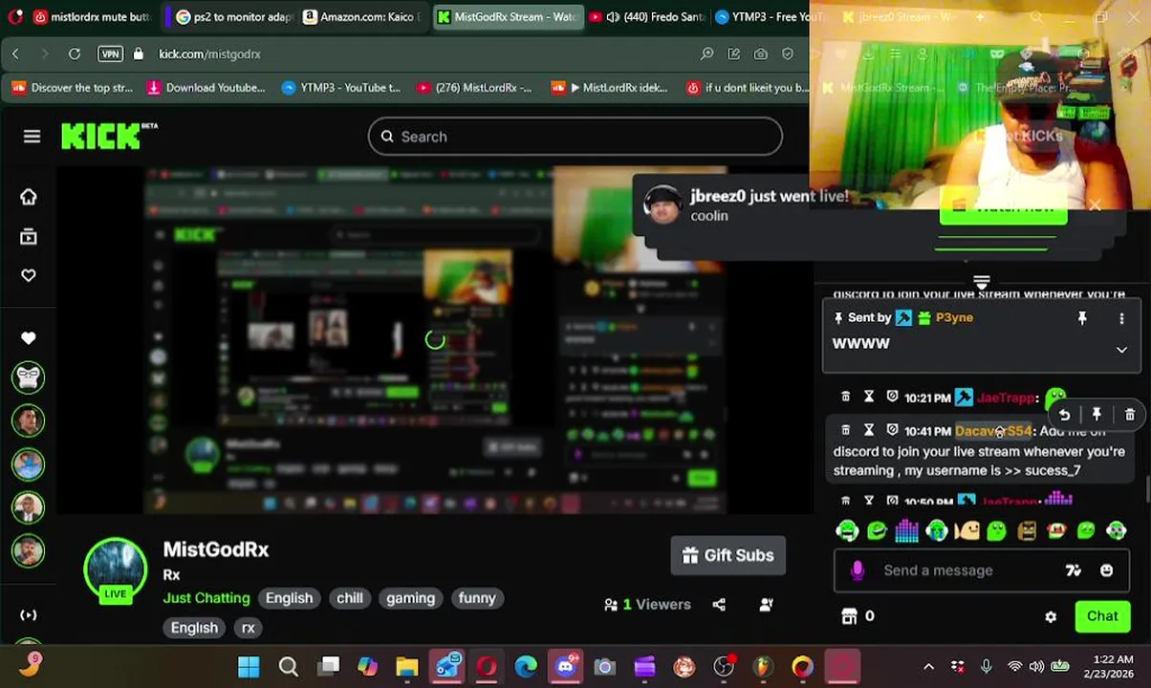The height and width of the screenshot is (688, 1151).
Task: Open the chat shop icon beside 0
Action: click(849, 616)
